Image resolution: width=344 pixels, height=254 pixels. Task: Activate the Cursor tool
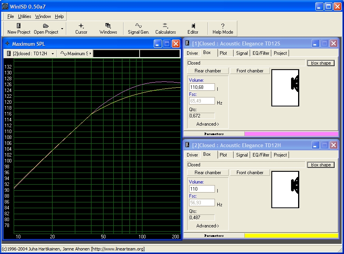click(81, 29)
